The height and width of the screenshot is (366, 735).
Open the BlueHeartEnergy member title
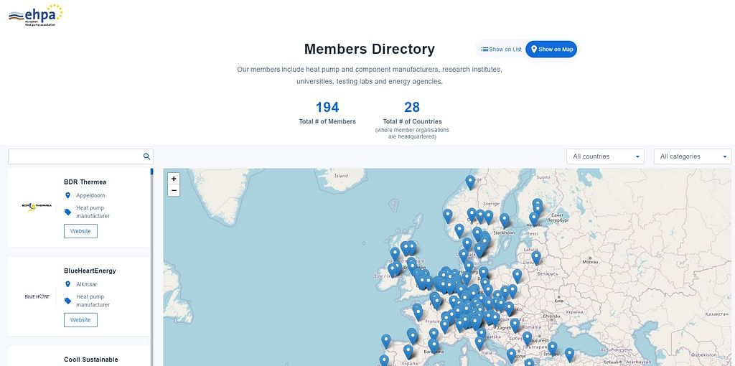[x=90, y=271]
